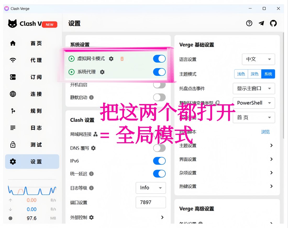Enable the DNS 覆写 switch

159,148
